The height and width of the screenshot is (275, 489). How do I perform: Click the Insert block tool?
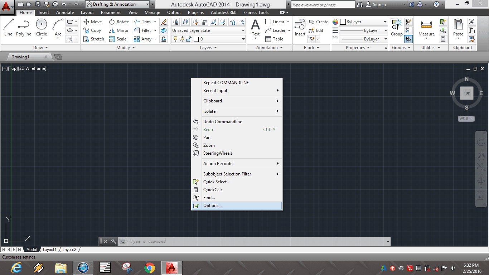(300, 28)
